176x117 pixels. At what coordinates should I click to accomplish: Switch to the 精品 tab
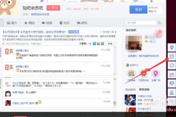coord(30,23)
